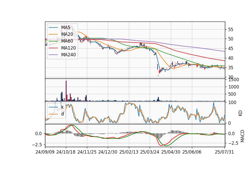Click the purple MA240 legend line sample
250x179 pixels.
pyautogui.click(x=53, y=55)
